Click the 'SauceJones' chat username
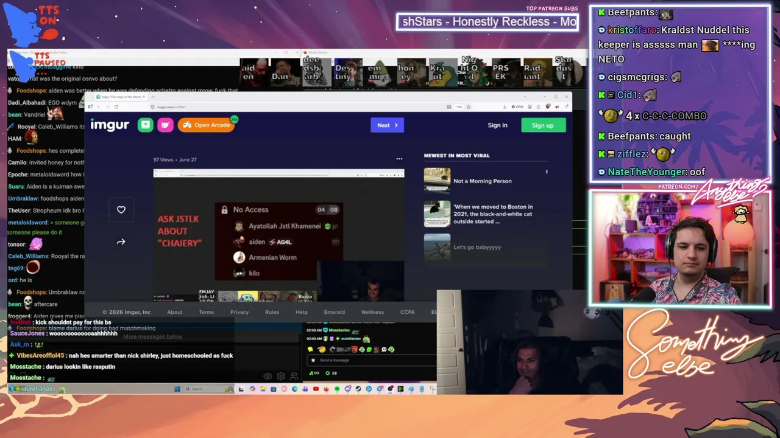Image resolution: width=780 pixels, height=438 pixels. pyautogui.click(x=27, y=333)
